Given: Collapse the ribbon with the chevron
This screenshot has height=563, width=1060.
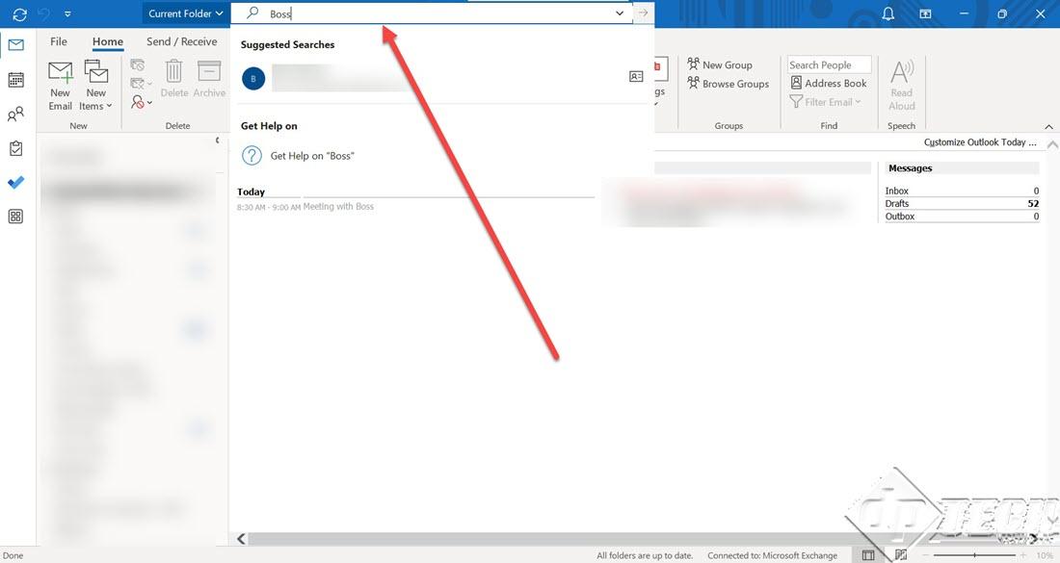Looking at the screenshot, I should [1048, 127].
